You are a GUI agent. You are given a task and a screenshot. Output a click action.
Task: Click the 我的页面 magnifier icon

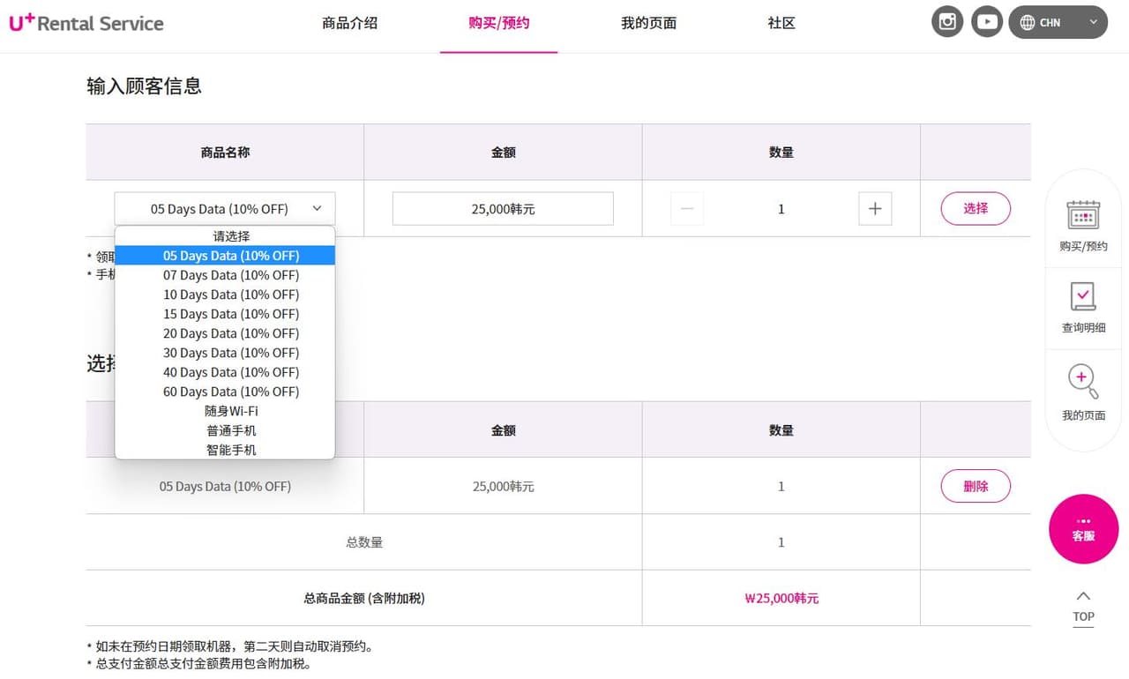tap(1083, 381)
